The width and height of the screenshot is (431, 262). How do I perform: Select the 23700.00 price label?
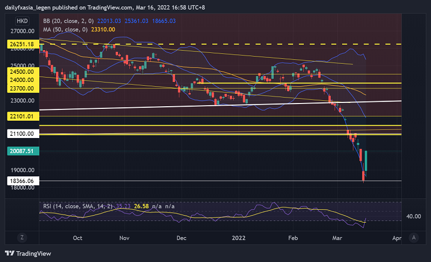23,88
